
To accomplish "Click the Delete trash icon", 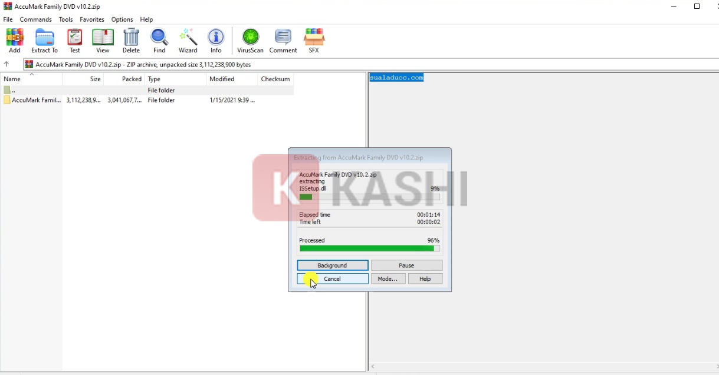I will 131,40.
